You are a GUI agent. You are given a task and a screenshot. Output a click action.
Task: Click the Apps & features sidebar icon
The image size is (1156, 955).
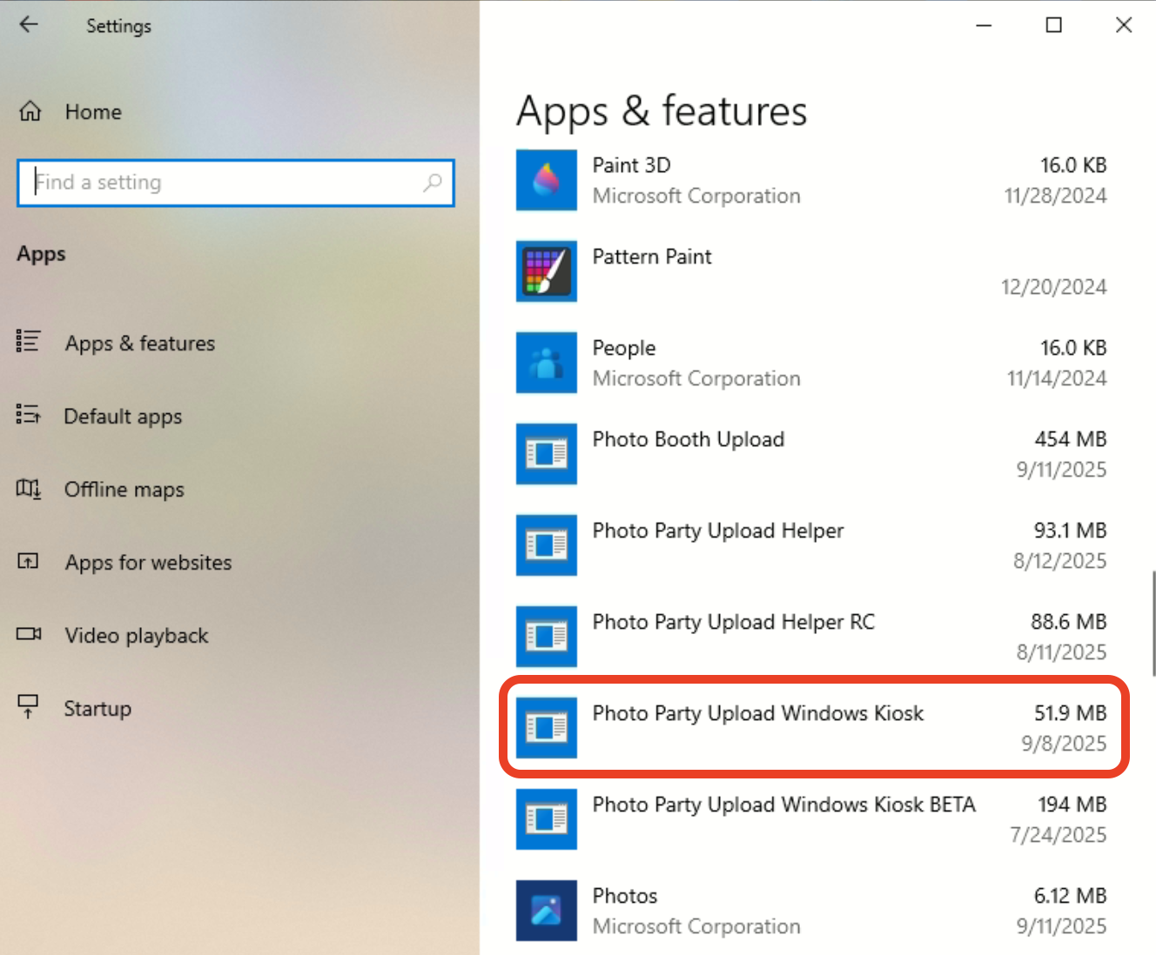point(28,342)
